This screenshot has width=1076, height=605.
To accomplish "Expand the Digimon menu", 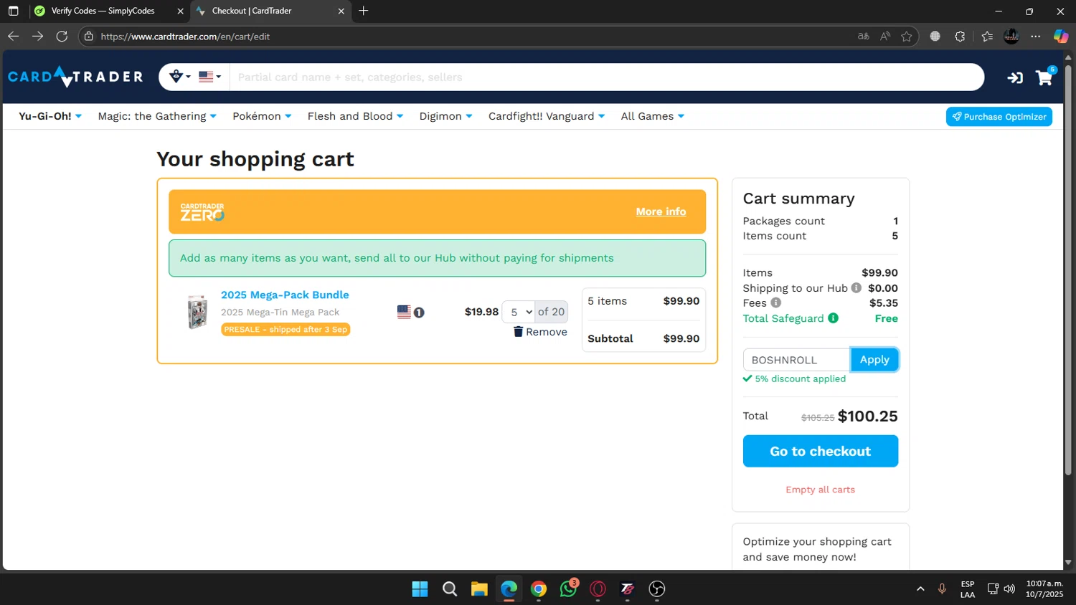I will 445,116.
